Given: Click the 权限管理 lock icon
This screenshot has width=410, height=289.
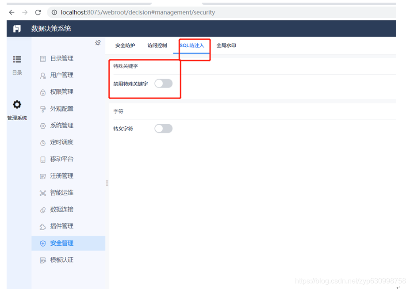Looking at the screenshot, I should [43, 92].
